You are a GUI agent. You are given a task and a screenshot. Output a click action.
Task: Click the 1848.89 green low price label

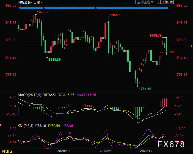[x=55, y=59]
